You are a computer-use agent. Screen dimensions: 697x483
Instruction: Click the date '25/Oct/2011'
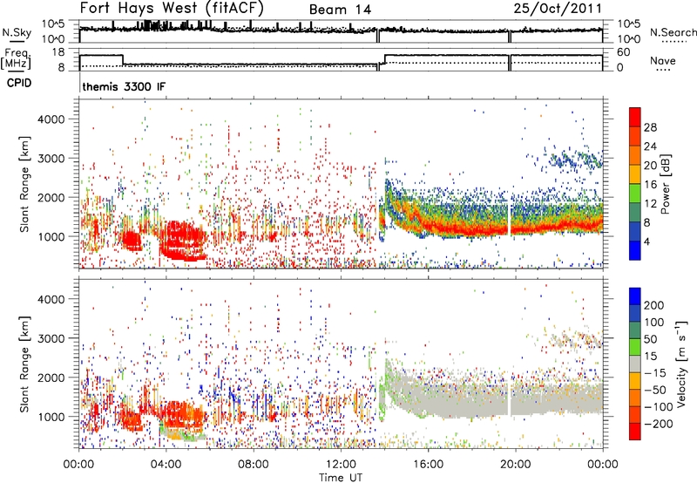click(x=558, y=9)
